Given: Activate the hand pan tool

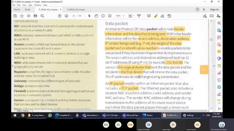Looking at the screenshot, I should pos(96,16).
